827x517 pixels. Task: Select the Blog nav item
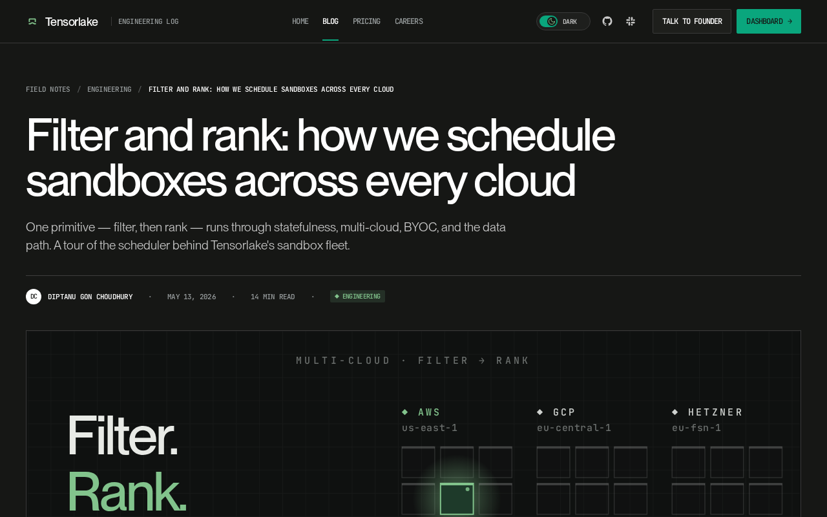(x=330, y=21)
